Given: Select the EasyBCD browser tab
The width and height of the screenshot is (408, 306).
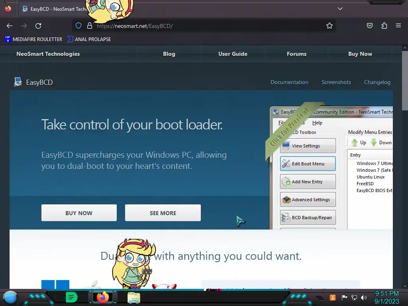Looking at the screenshot, I should 55,9.
